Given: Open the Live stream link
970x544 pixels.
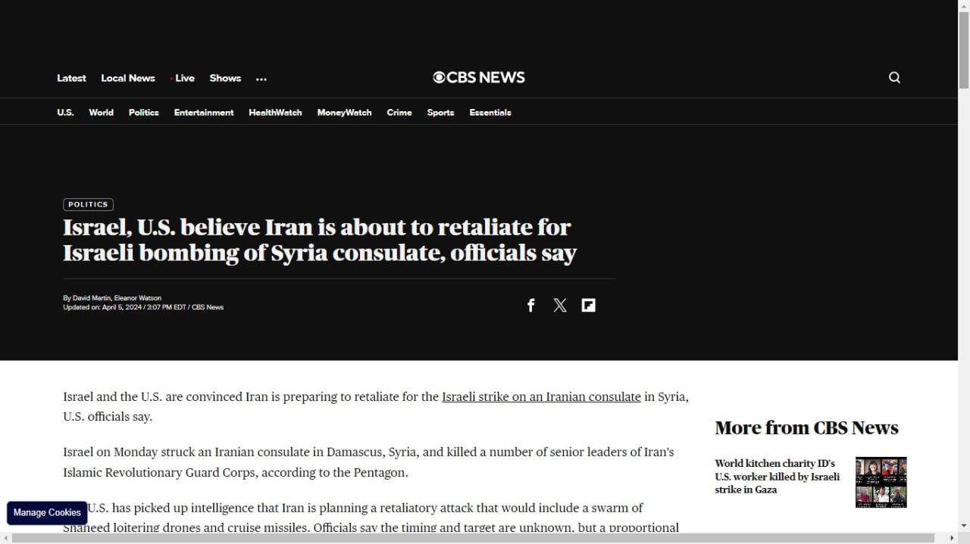Looking at the screenshot, I should 183,78.
